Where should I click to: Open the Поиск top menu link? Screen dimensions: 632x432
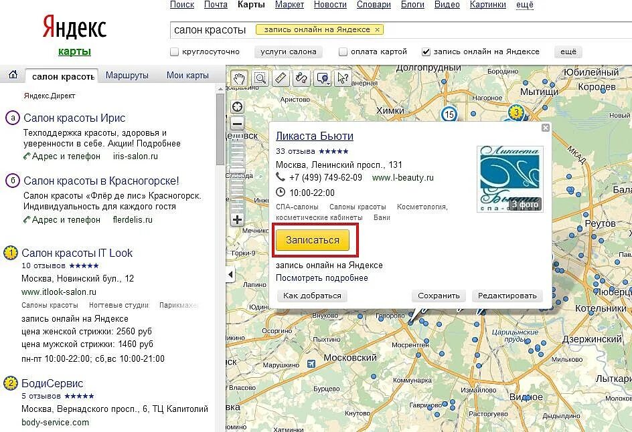point(182,5)
